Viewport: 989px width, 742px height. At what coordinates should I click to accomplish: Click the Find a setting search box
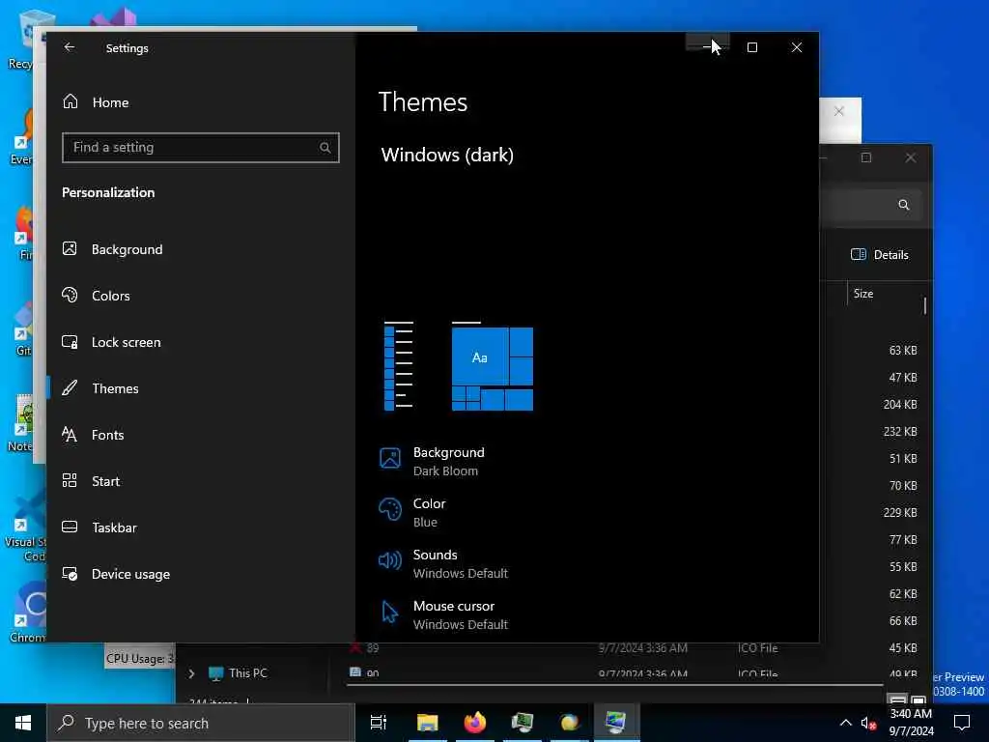point(201,148)
